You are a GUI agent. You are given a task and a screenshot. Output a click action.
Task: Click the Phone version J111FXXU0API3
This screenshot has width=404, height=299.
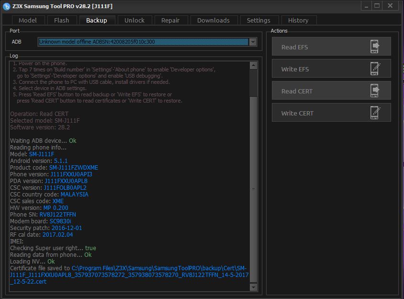tap(71, 174)
